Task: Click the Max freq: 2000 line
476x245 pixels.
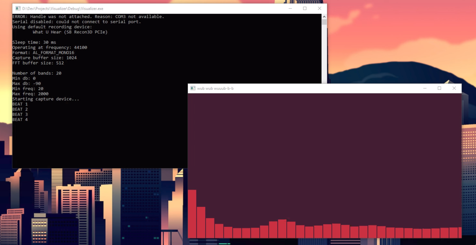Action: pyautogui.click(x=30, y=94)
